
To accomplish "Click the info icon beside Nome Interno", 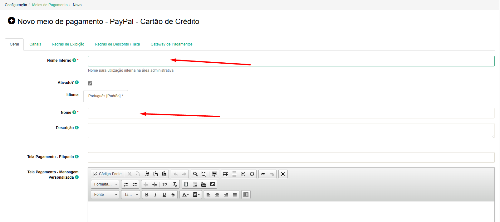I will click(74, 60).
